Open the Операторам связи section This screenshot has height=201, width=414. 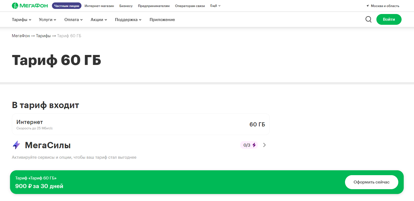(x=190, y=6)
